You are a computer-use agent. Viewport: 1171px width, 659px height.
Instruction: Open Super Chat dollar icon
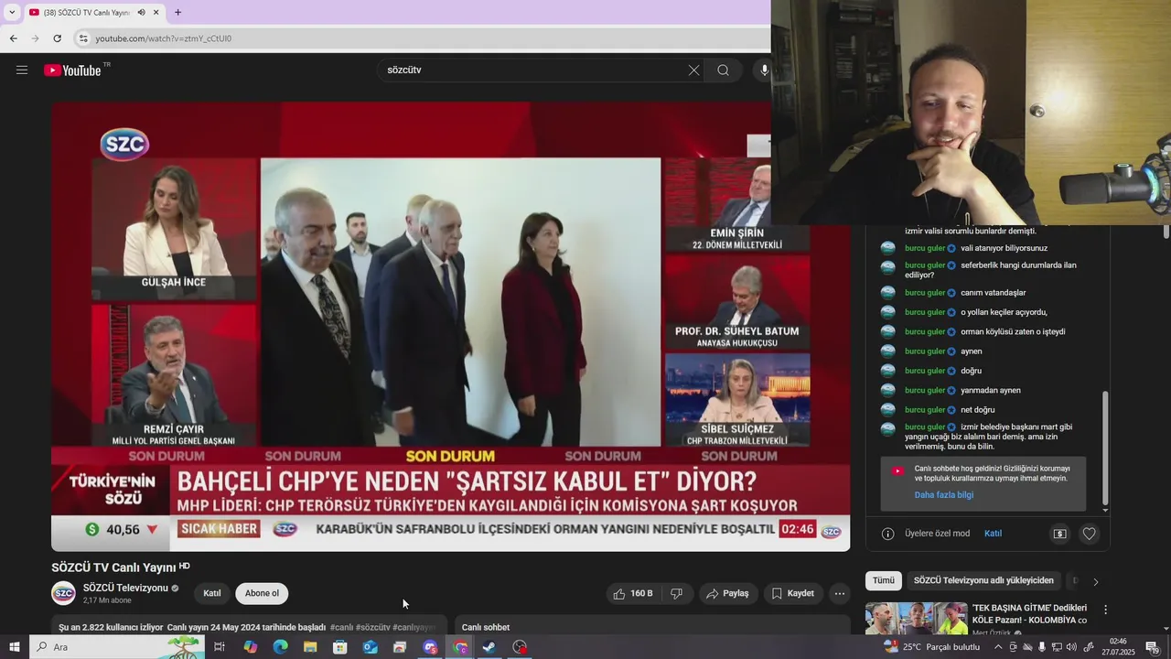(x=1059, y=534)
